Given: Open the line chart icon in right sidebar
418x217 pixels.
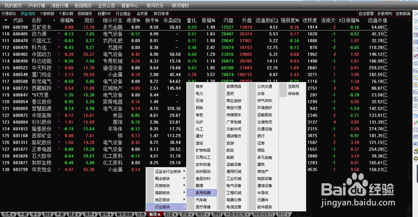Looking at the screenshot, I should (415, 49).
